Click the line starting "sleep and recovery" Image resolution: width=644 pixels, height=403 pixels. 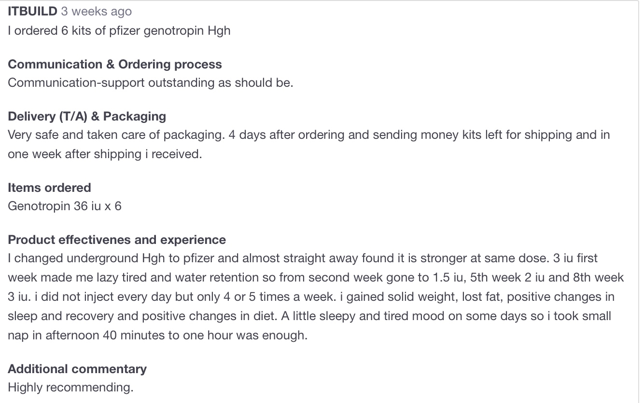(x=309, y=316)
